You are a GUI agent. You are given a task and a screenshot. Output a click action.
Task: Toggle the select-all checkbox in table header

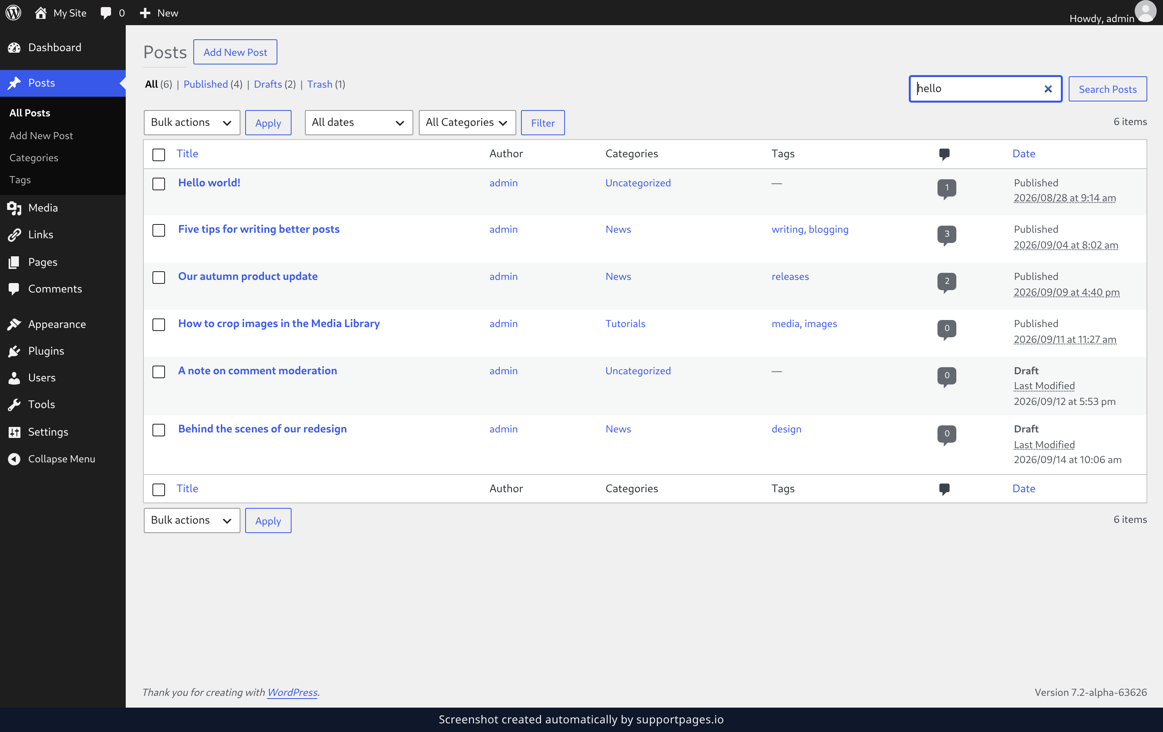coord(158,154)
